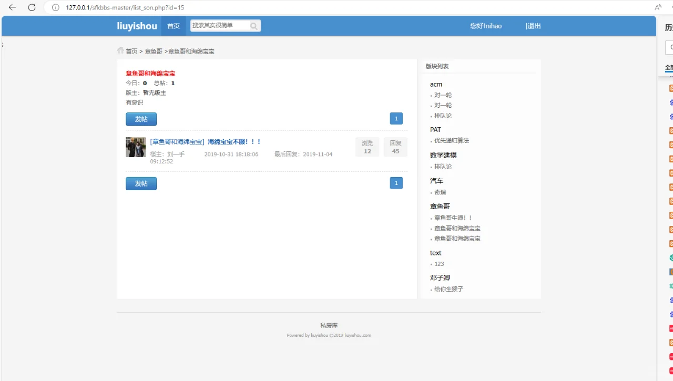This screenshot has height=381, width=673.
Task: Open the 给你生猴子 sub-board
Action: pos(448,289)
